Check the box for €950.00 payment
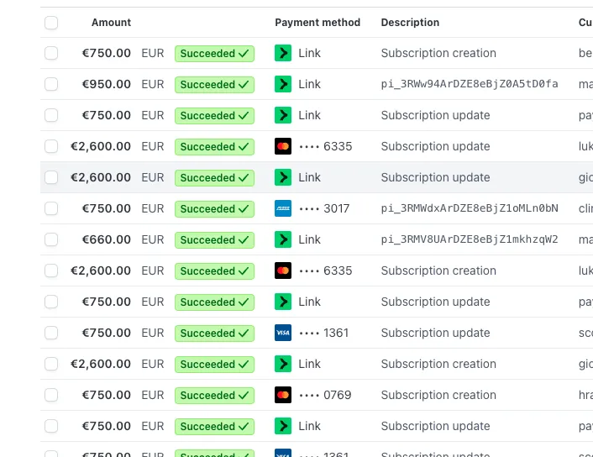 51,84
